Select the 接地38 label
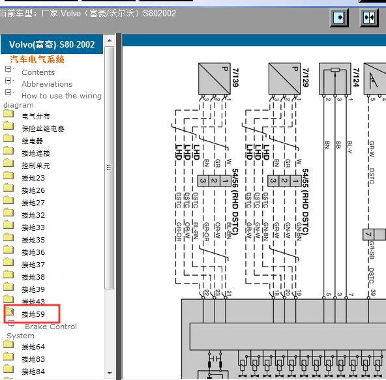This screenshot has height=380, width=386. click(x=33, y=277)
